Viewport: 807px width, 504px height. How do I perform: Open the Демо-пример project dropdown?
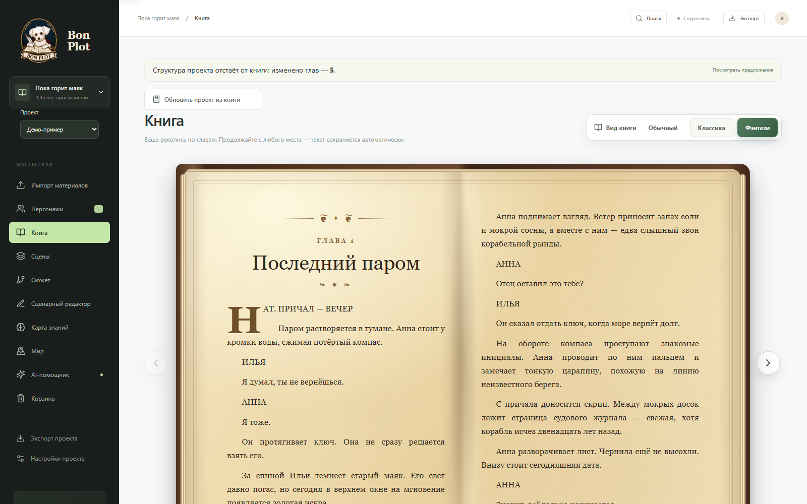[60, 130]
